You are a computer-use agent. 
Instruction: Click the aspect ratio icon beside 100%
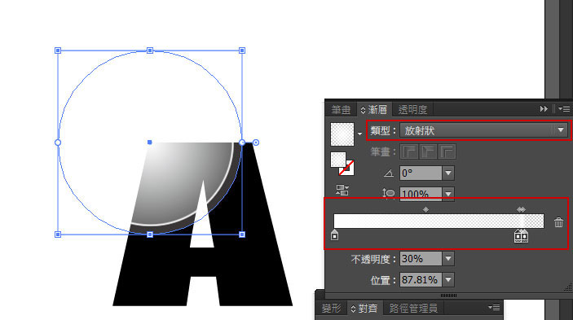click(389, 193)
